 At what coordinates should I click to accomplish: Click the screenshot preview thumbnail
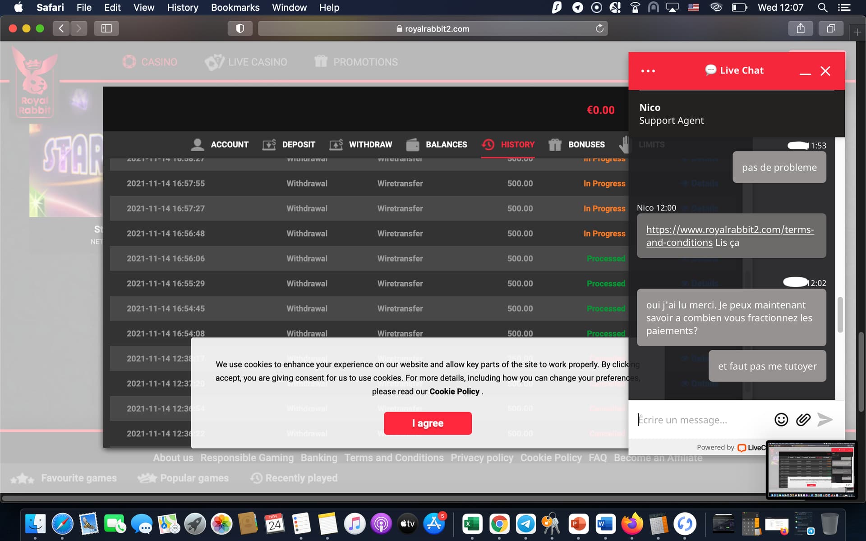coord(811,469)
